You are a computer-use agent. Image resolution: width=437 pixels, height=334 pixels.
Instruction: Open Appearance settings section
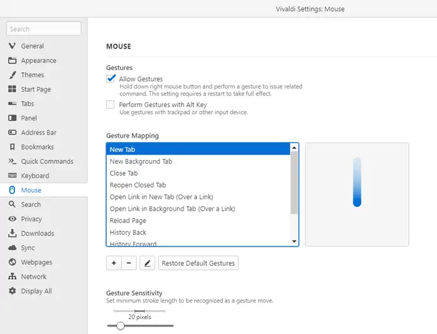39,60
